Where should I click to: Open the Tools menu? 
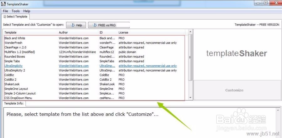pyautogui.click(x=16, y=11)
